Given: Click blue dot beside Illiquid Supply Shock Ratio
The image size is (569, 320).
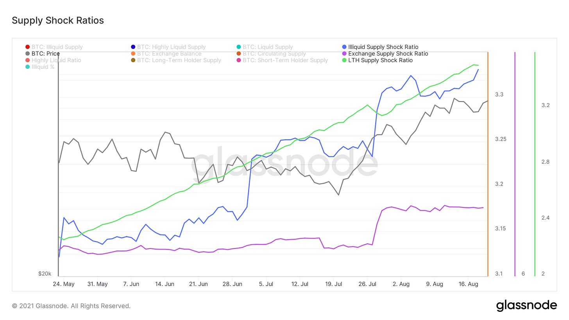Looking at the screenshot, I should 344,47.
